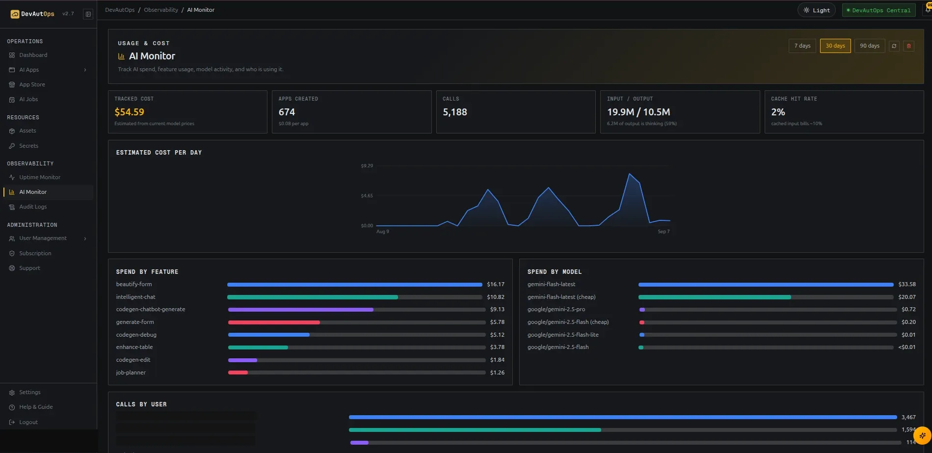Click the User Management people icon
932x453 pixels.
(12, 239)
